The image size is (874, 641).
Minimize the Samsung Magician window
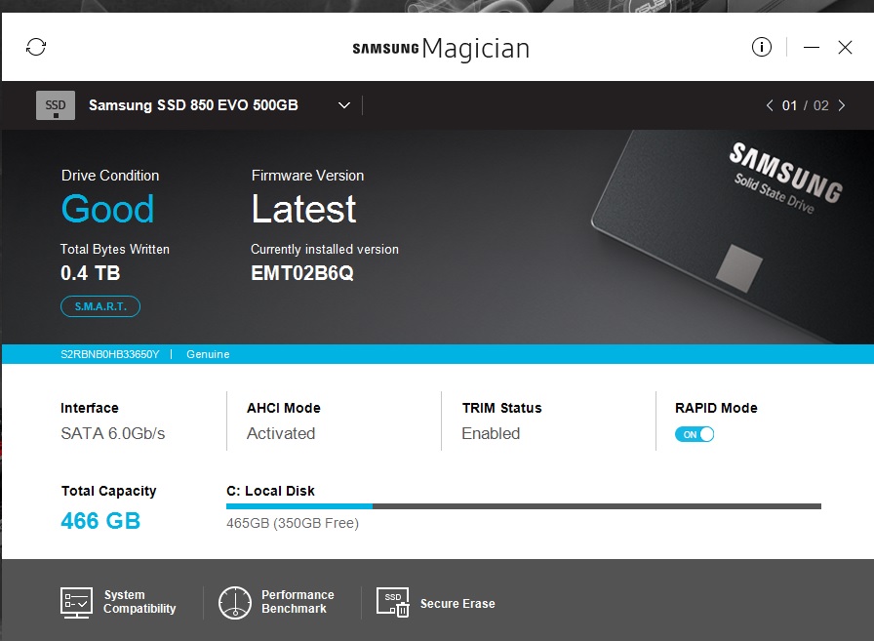[x=811, y=48]
